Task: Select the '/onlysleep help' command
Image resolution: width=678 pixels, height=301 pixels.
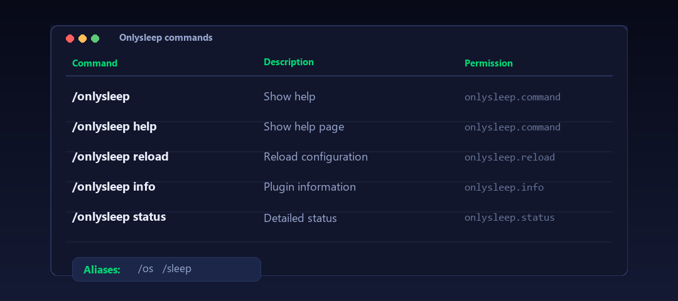Action: (x=114, y=127)
